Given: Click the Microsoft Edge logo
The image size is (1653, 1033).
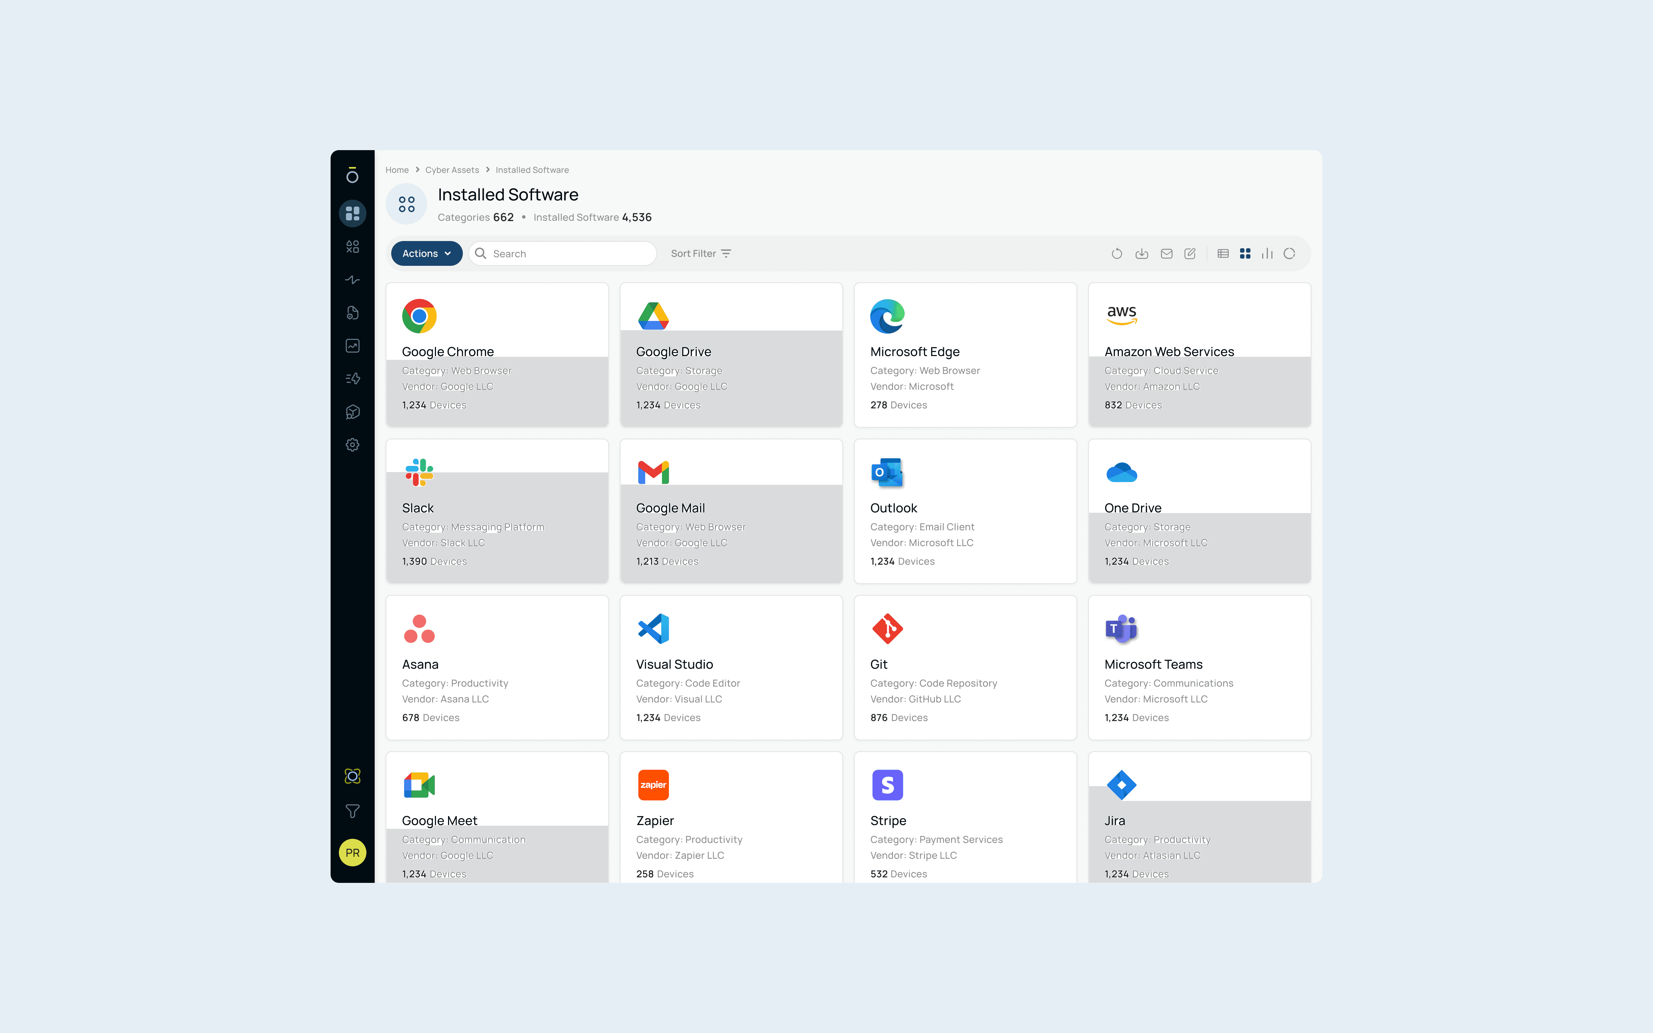Looking at the screenshot, I should pos(887,316).
